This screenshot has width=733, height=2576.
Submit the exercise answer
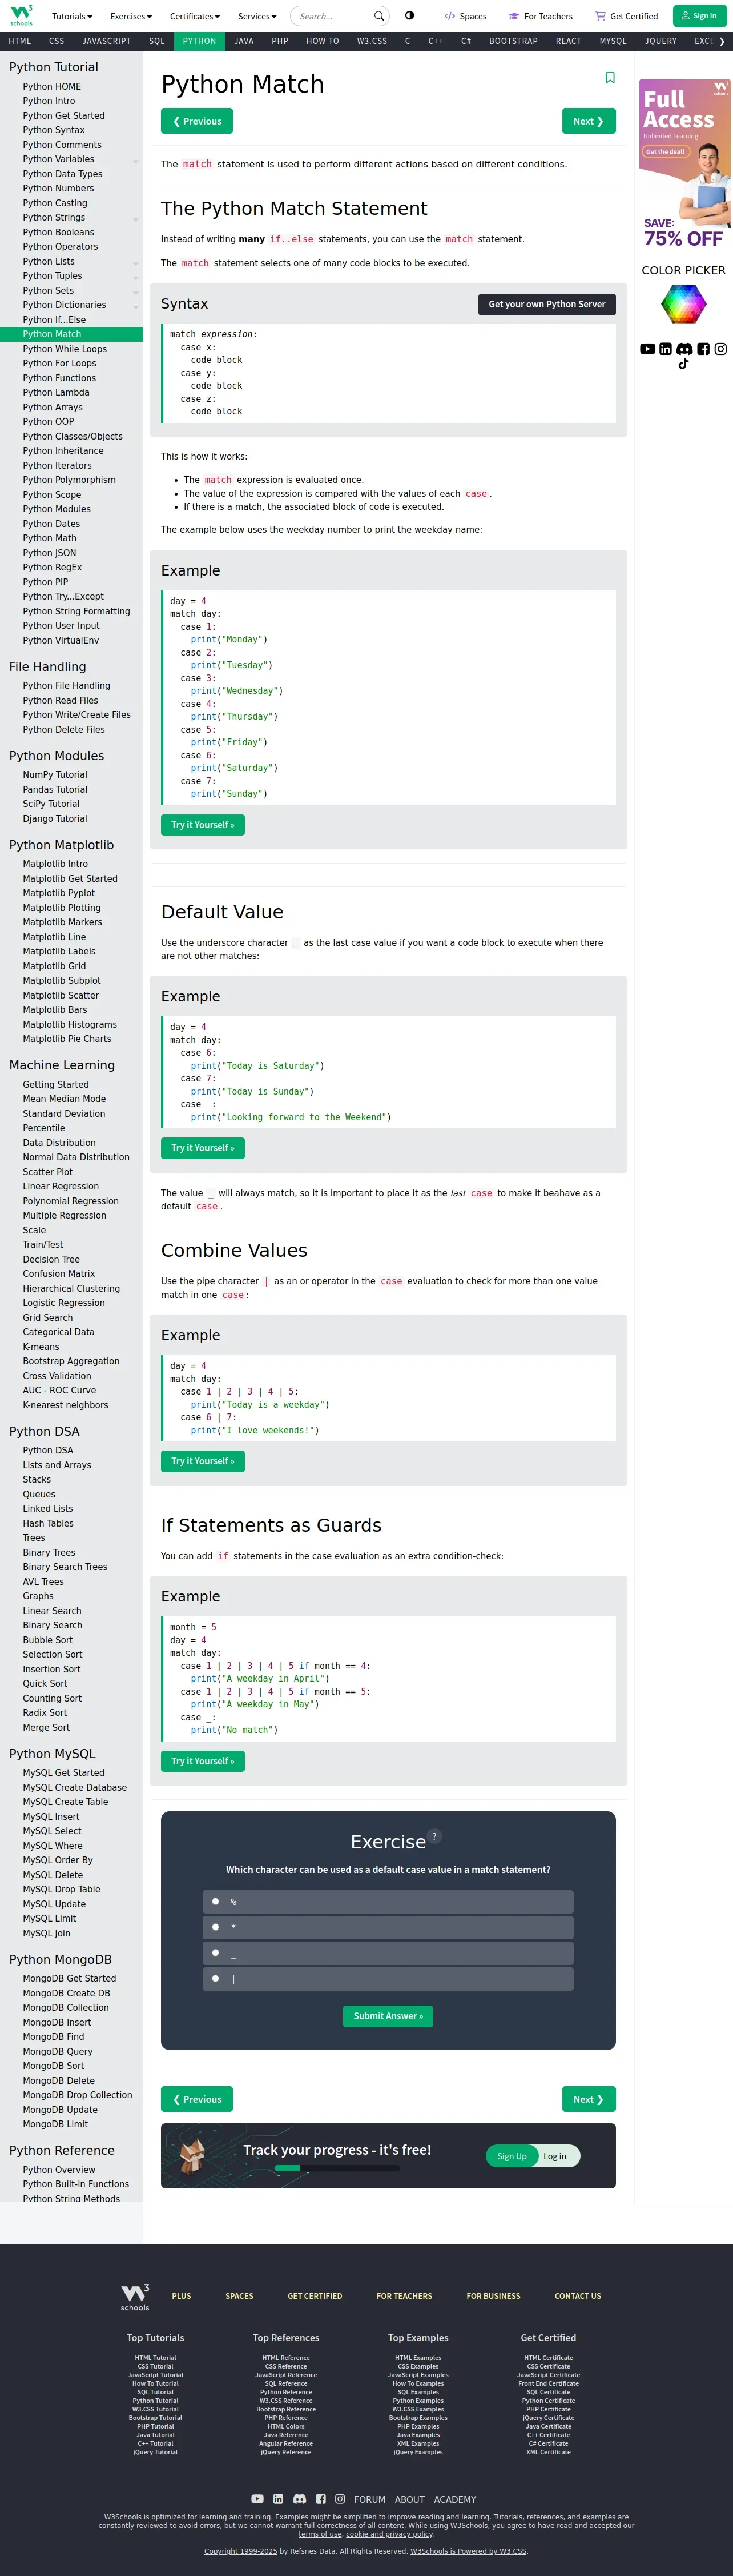(388, 2016)
